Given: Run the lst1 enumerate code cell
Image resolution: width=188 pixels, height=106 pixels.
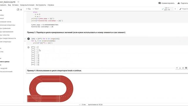Looking at the screenshot, I should click(x=28, y=39).
